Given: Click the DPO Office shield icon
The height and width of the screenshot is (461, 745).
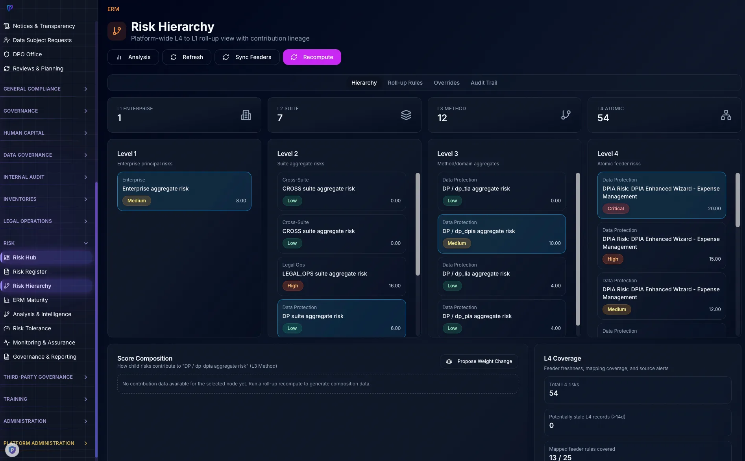Looking at the screenshot, I should [7, 54].
